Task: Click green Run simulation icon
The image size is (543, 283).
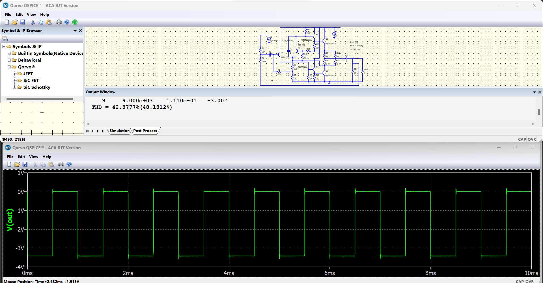Action: click(75, 22)
